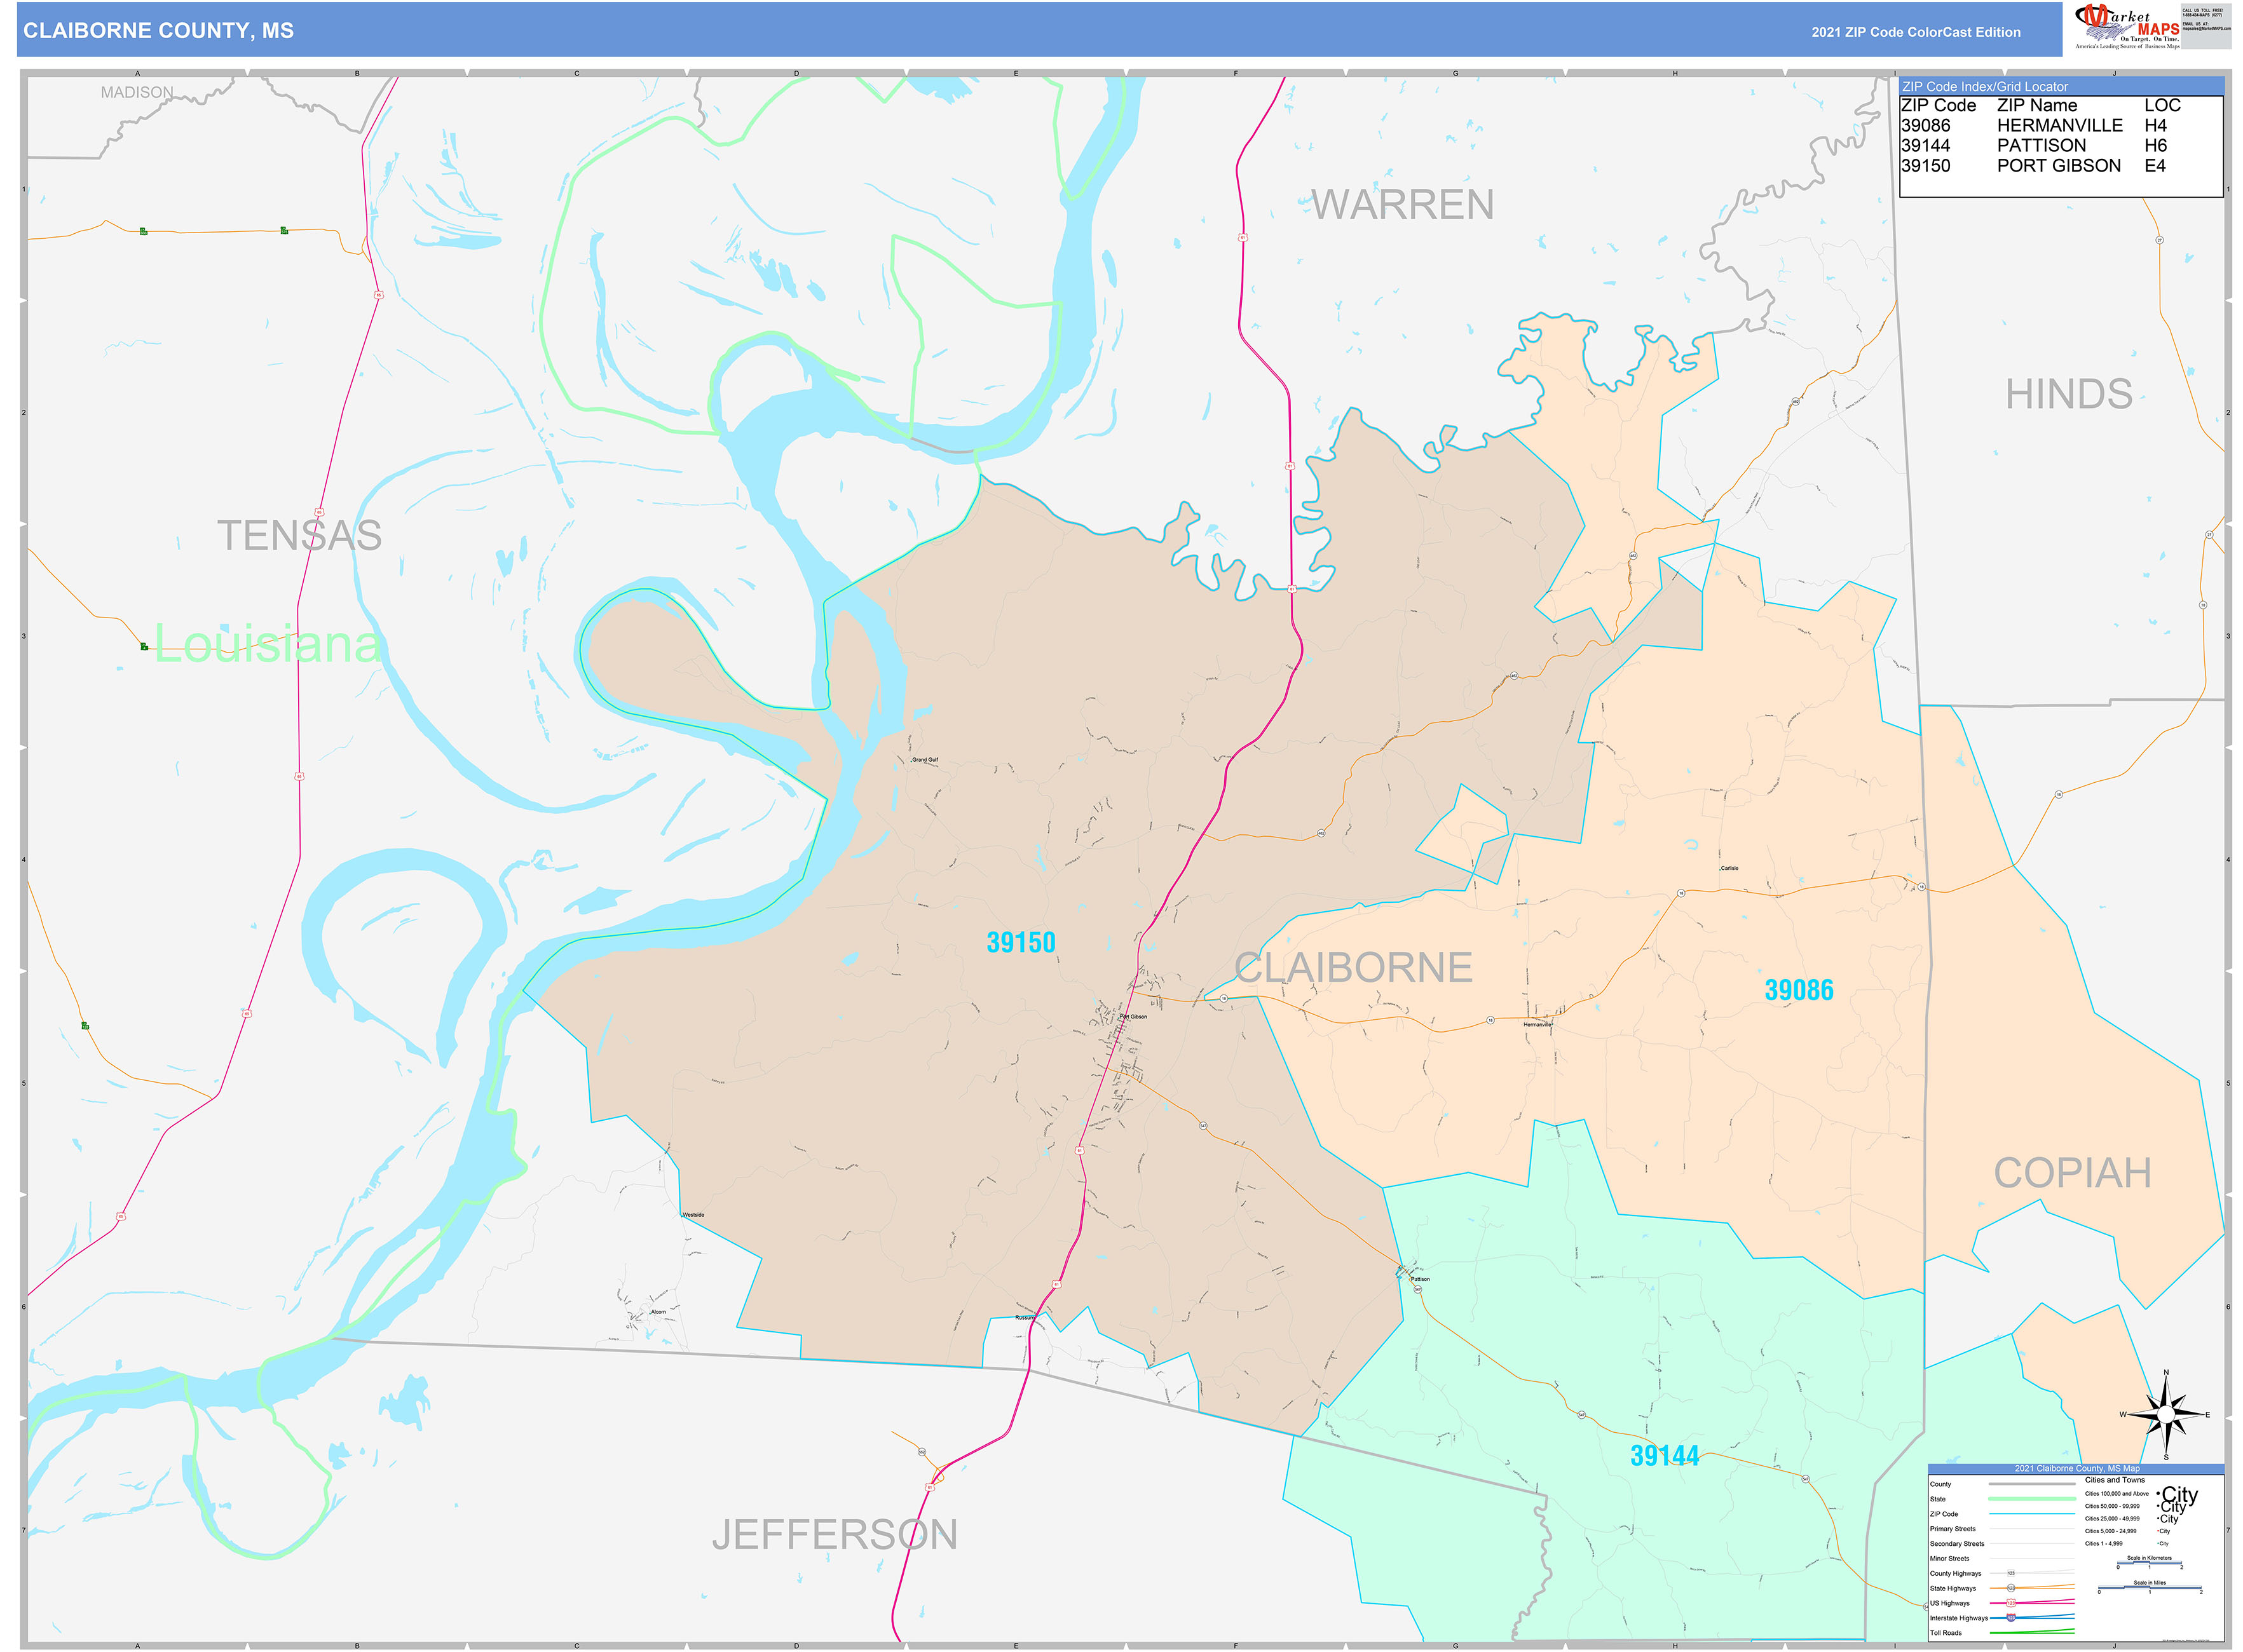
Task: Collapse the 2021 Claiborne County MS Map legend
Action: [2077, 1469]
